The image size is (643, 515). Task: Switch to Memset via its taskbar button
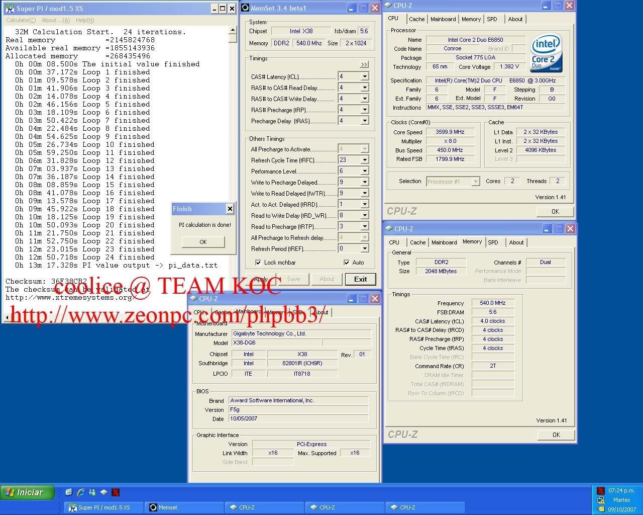click(184, 507)
